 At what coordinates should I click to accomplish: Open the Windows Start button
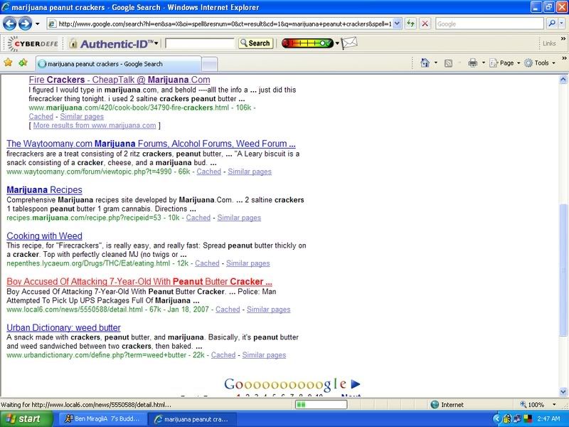pyautogui.click(x=26, y=419)
